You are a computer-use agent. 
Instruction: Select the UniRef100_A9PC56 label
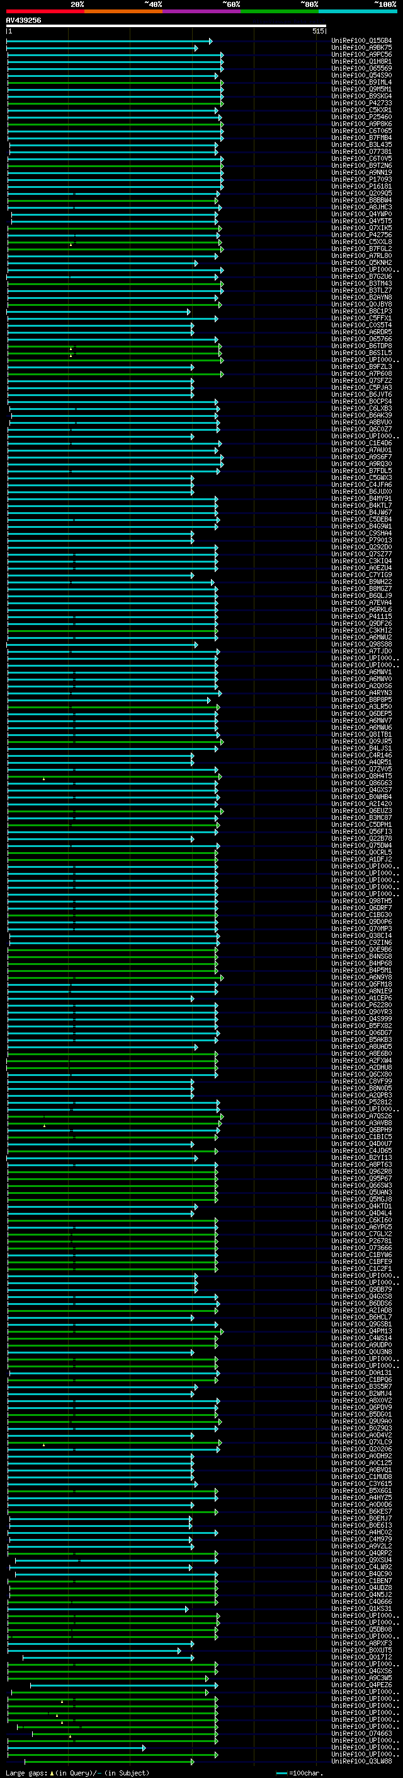pyautogui.click(x=361, y=54)
